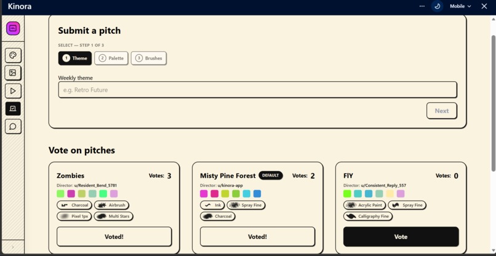
Task: Click Voted! button on Misty Pine Forest
Action: [257, 237]
